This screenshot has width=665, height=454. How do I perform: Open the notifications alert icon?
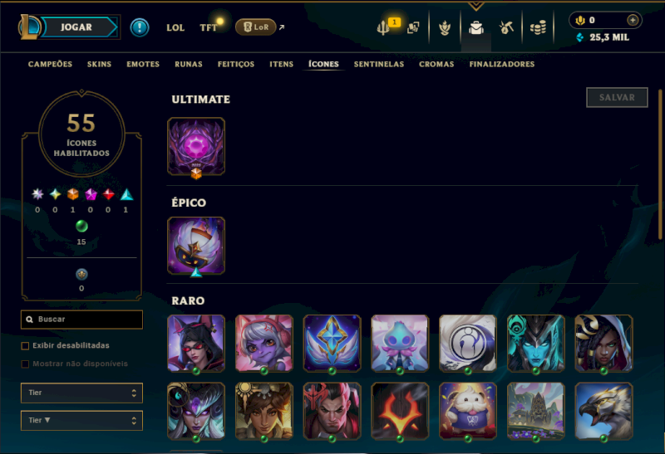139,27
